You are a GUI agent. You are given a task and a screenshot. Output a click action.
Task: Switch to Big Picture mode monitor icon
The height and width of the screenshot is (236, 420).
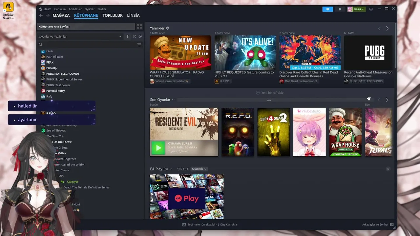(371, 9)
